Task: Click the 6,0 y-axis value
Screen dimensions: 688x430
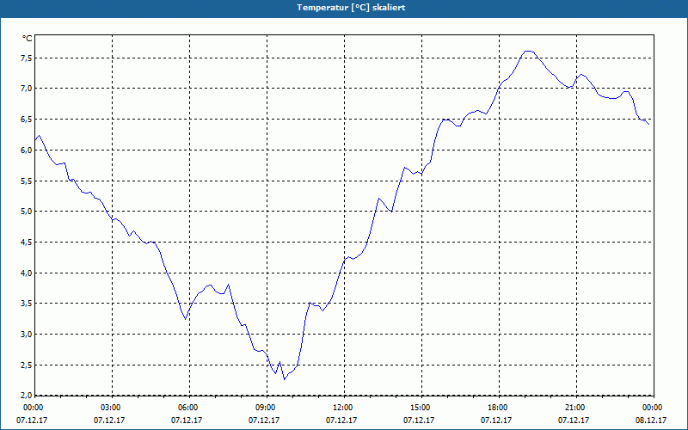Action: click(28, 150)
